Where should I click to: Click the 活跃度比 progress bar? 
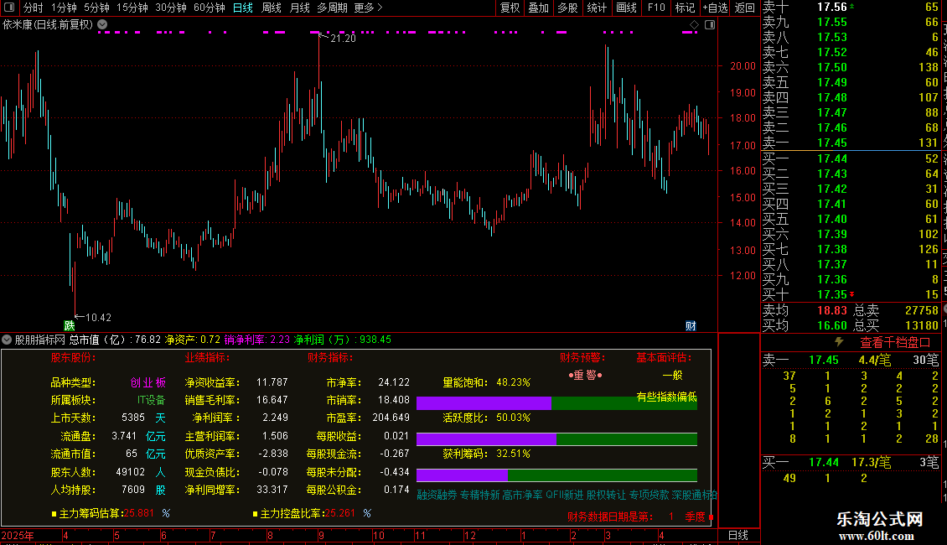coord(556,439)
